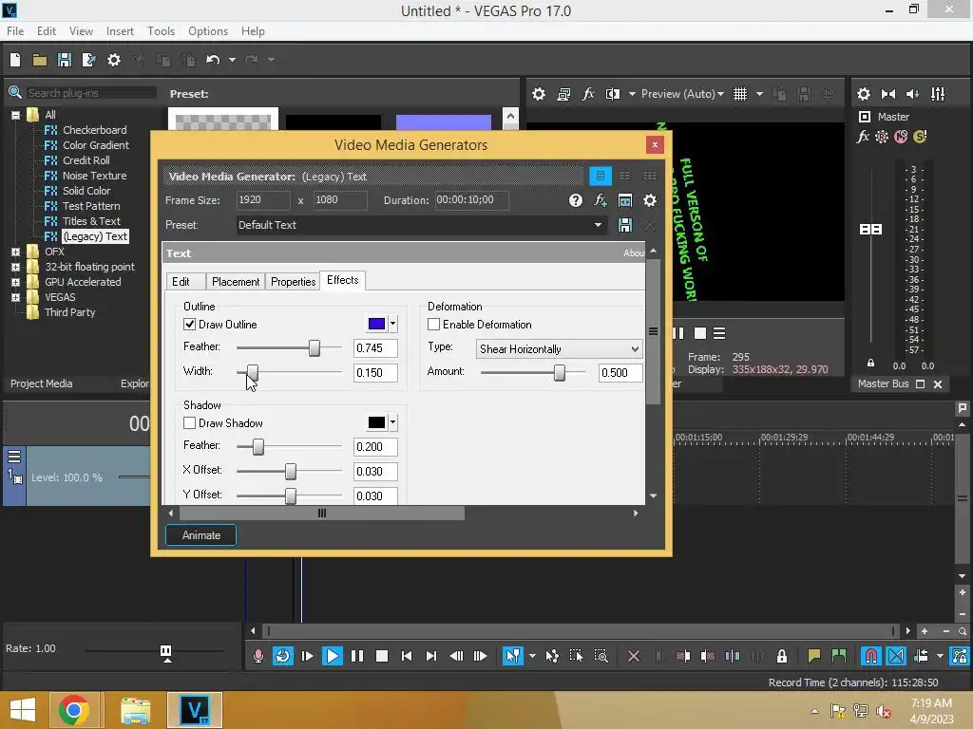Open the Tools menu
This screenshot has height=729, width=973.
[161, 31]
